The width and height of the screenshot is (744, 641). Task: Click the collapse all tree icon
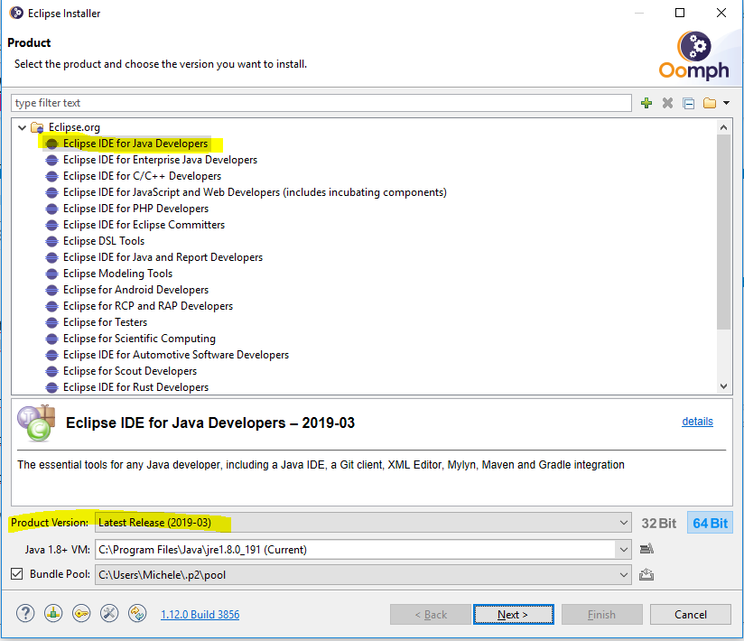[689, 103]
